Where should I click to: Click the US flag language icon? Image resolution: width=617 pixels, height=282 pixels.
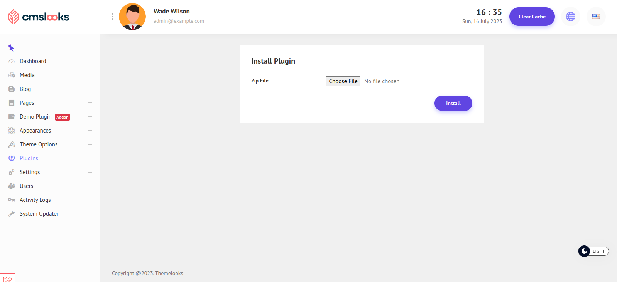596,17
